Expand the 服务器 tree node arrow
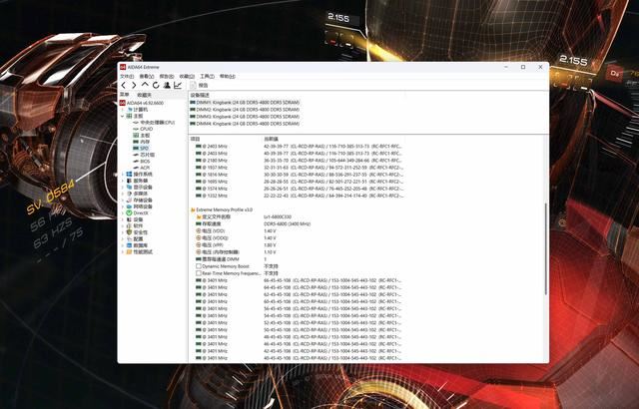This screenshot has height=409, width=639. [x=123, y=181]
